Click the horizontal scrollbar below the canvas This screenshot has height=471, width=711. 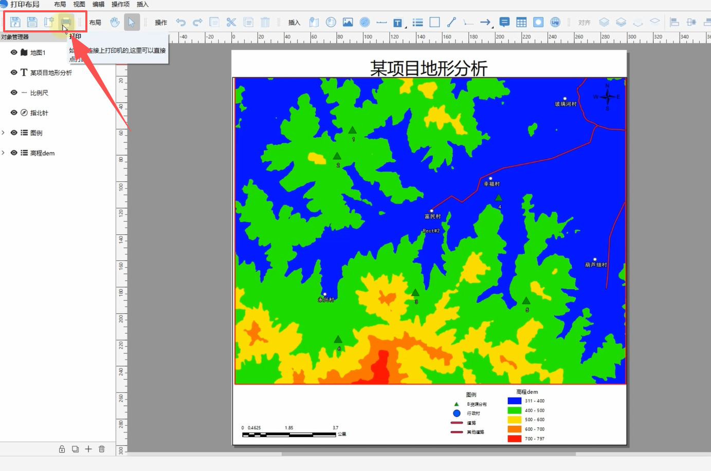[x=429, y=454]
